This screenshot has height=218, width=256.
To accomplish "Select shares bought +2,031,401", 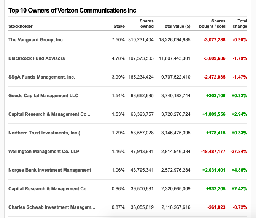I will coord(214,170).
